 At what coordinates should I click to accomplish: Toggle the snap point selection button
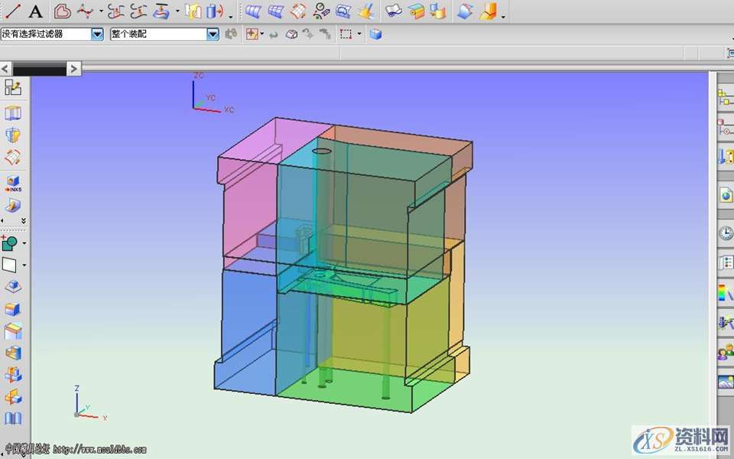point(252,34)
